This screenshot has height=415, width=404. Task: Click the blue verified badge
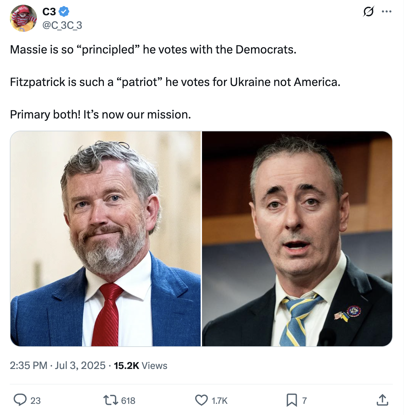point(64,12)
